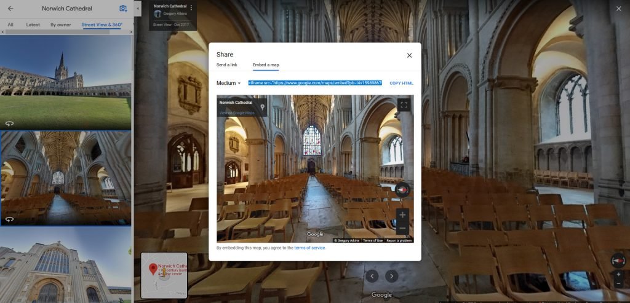The image size is (630, 303).
Task: Zoom in using the embed preview plus button
Action: [402, 215]
